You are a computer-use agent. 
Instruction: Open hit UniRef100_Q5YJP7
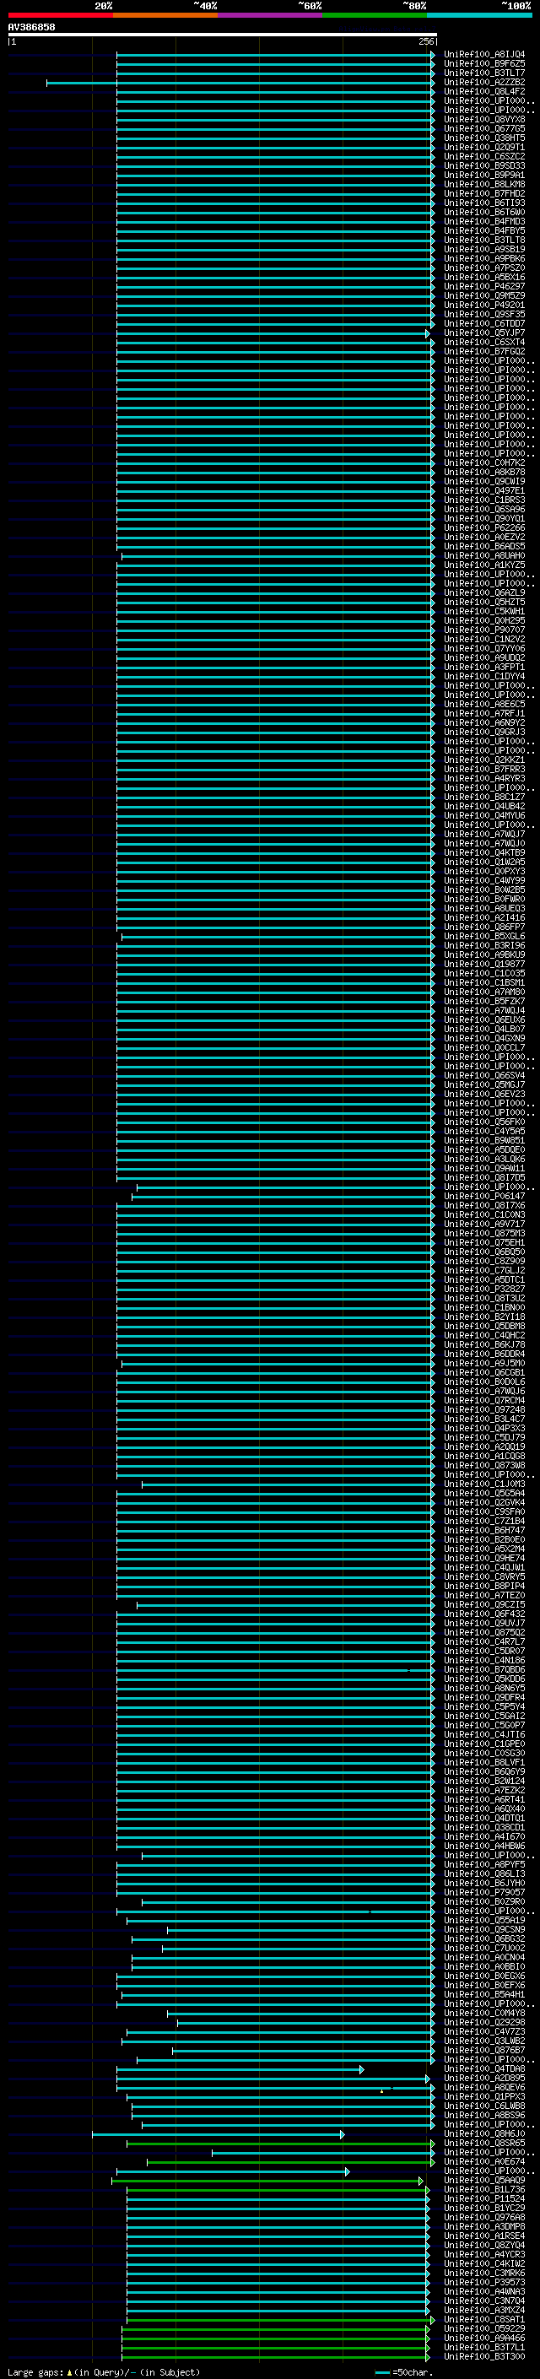483,333
